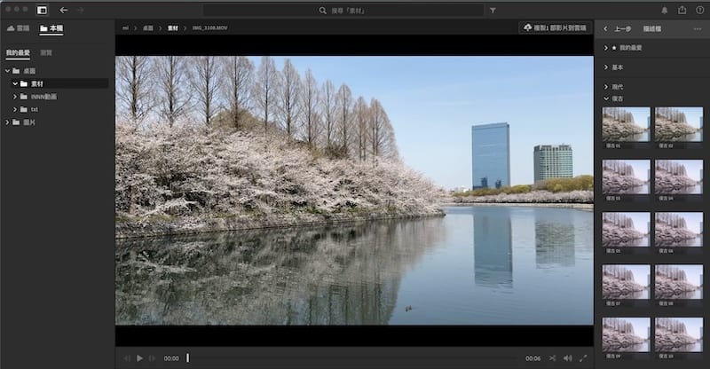The width and height of the screenshot is (710, 369).
Task: Click the search magnifier icon
Action: (x=322, y=11)
